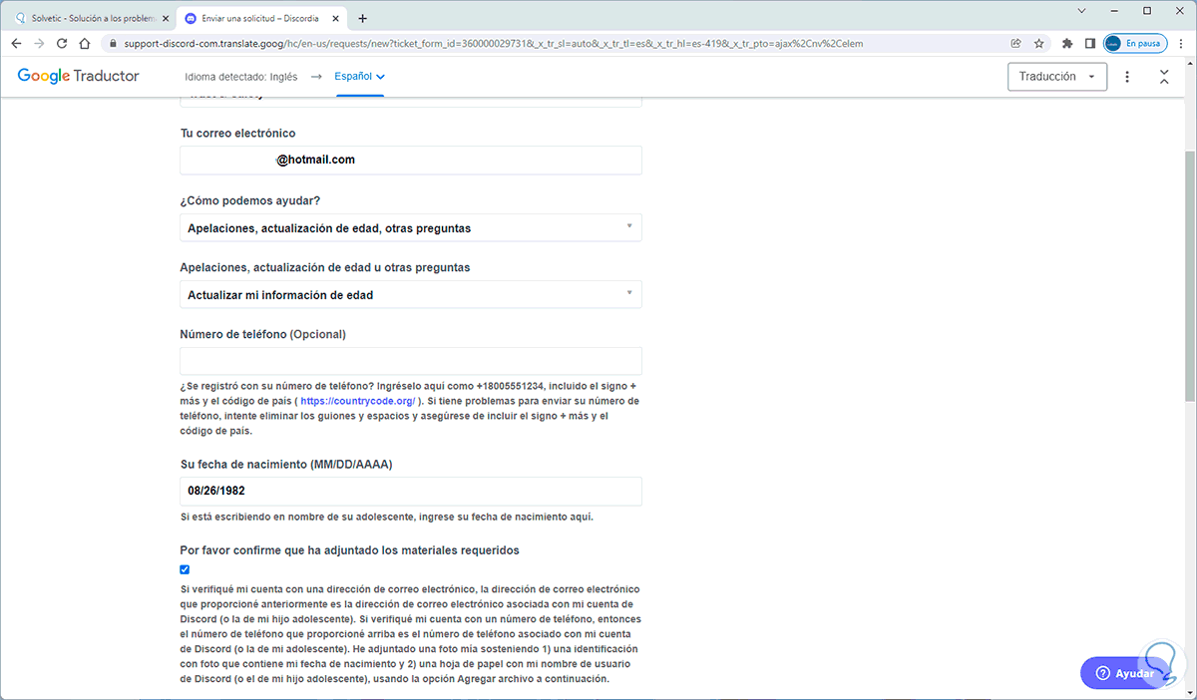1197x700 pixels.
Task: Toggle the browser side panel icon
Action: click(1090, 44)
